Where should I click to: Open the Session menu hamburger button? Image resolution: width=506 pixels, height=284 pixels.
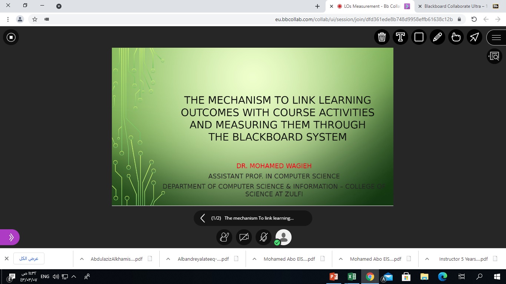pos(496,37)
